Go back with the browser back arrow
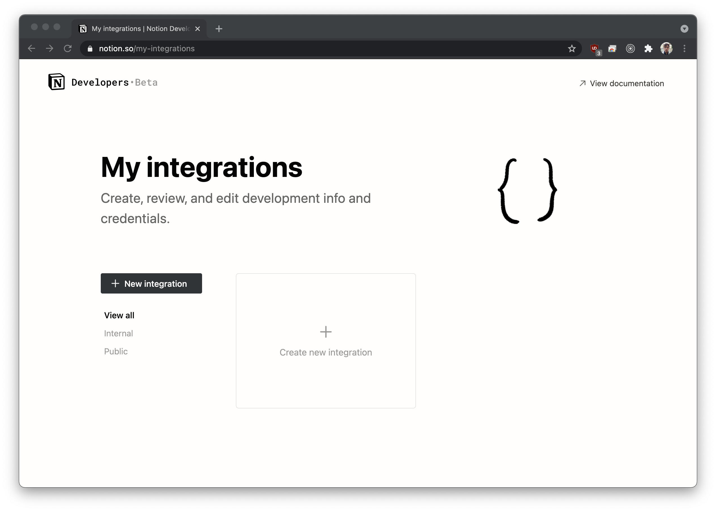 click(32, 48)
